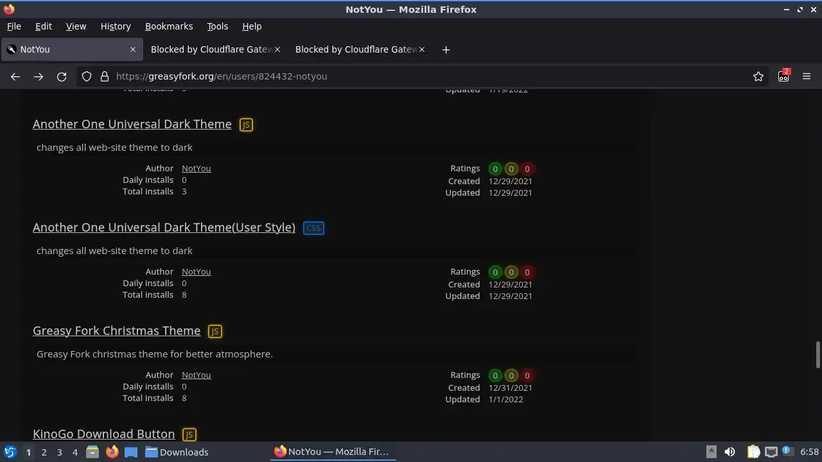Click NotYou author link under Christmas Theme
This screenshot has height=462, width=822.
(196, 375)
